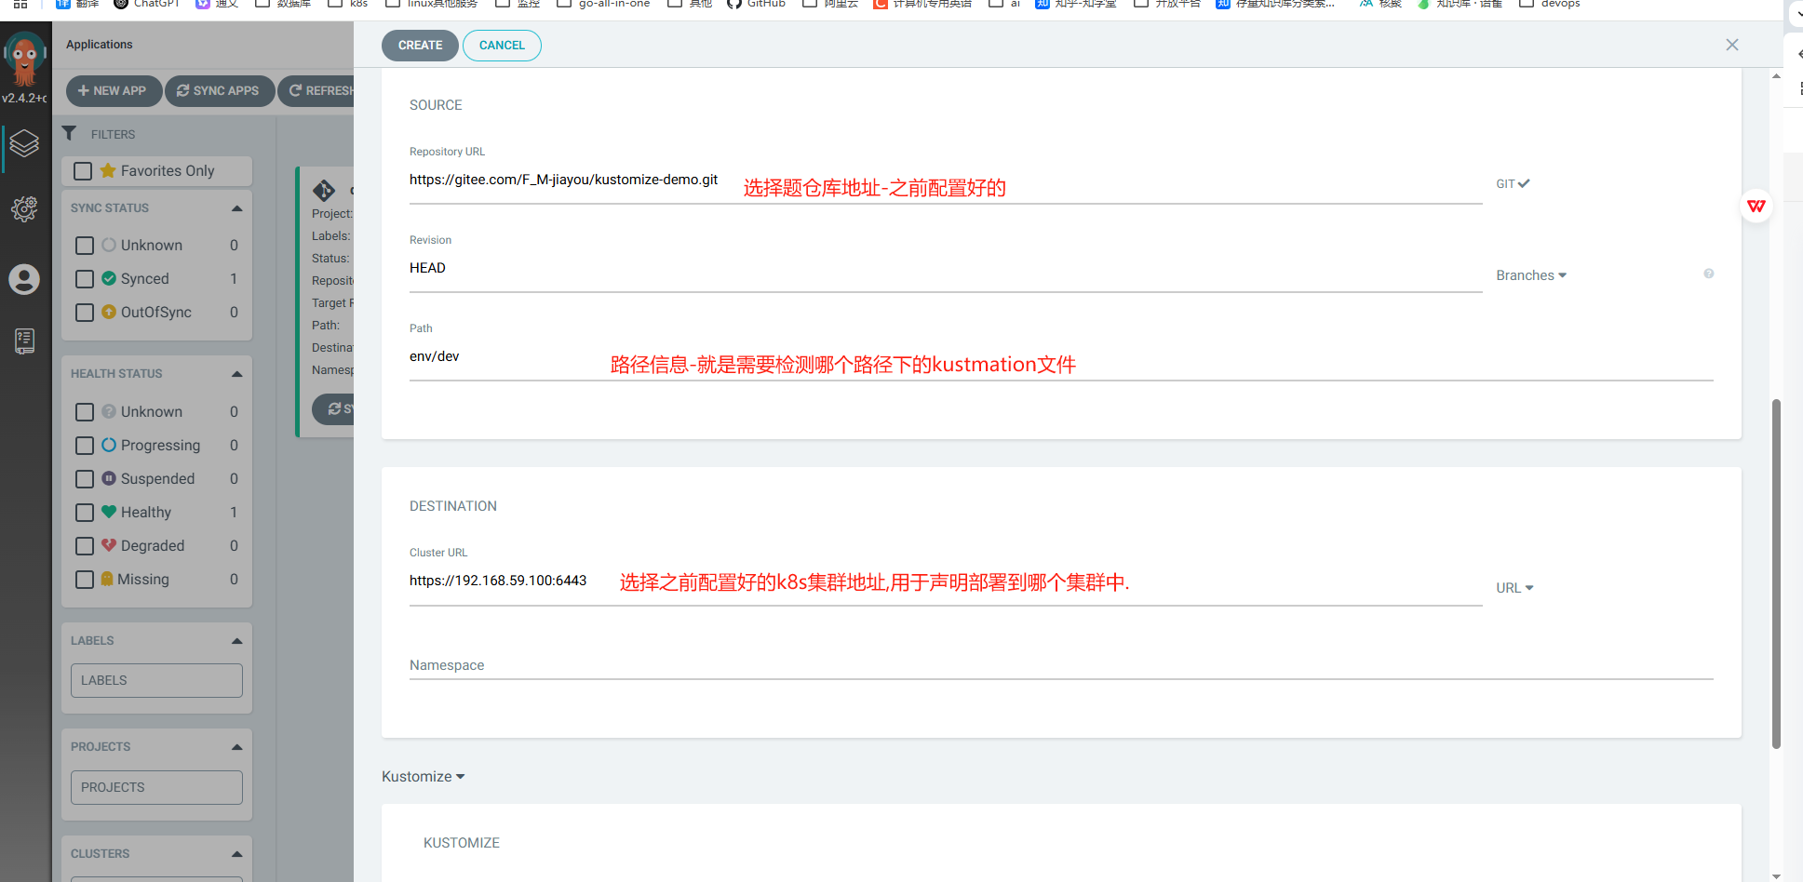Viewport: 1803px width, 882px height.
Task: Click the browser apps grid icon
Action: [x=20, y=4]
